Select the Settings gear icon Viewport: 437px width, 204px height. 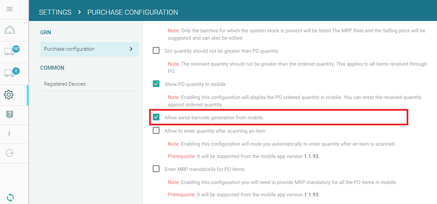9,95
